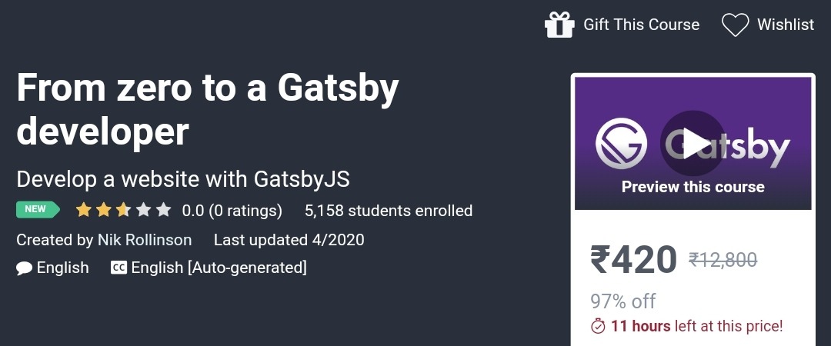Click the ₹420 discounted price
This screenshot has width=831, height=346.
coord(634,260)
